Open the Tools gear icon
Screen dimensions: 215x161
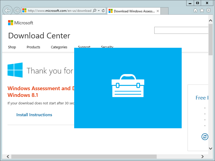(x=209, y=10)
